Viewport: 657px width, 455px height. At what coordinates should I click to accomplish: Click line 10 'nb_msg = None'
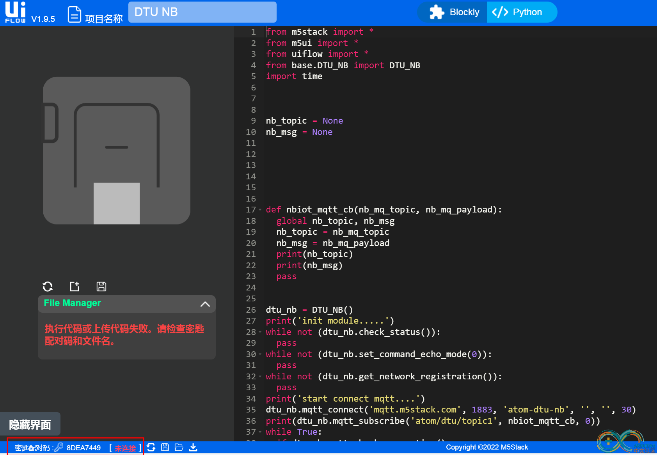pos(299,132)
